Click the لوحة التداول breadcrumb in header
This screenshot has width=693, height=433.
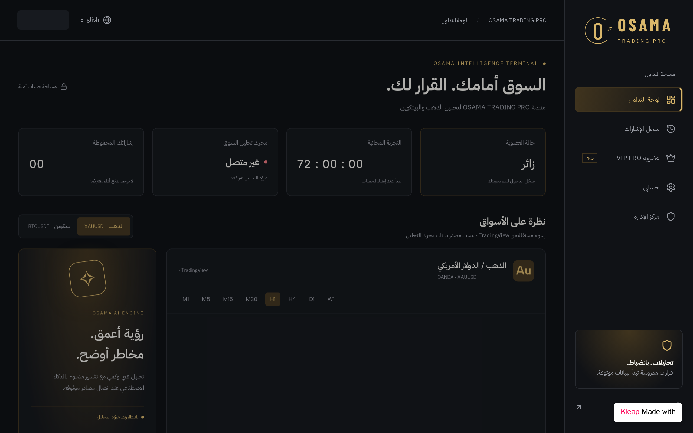(x=454, y=20)
